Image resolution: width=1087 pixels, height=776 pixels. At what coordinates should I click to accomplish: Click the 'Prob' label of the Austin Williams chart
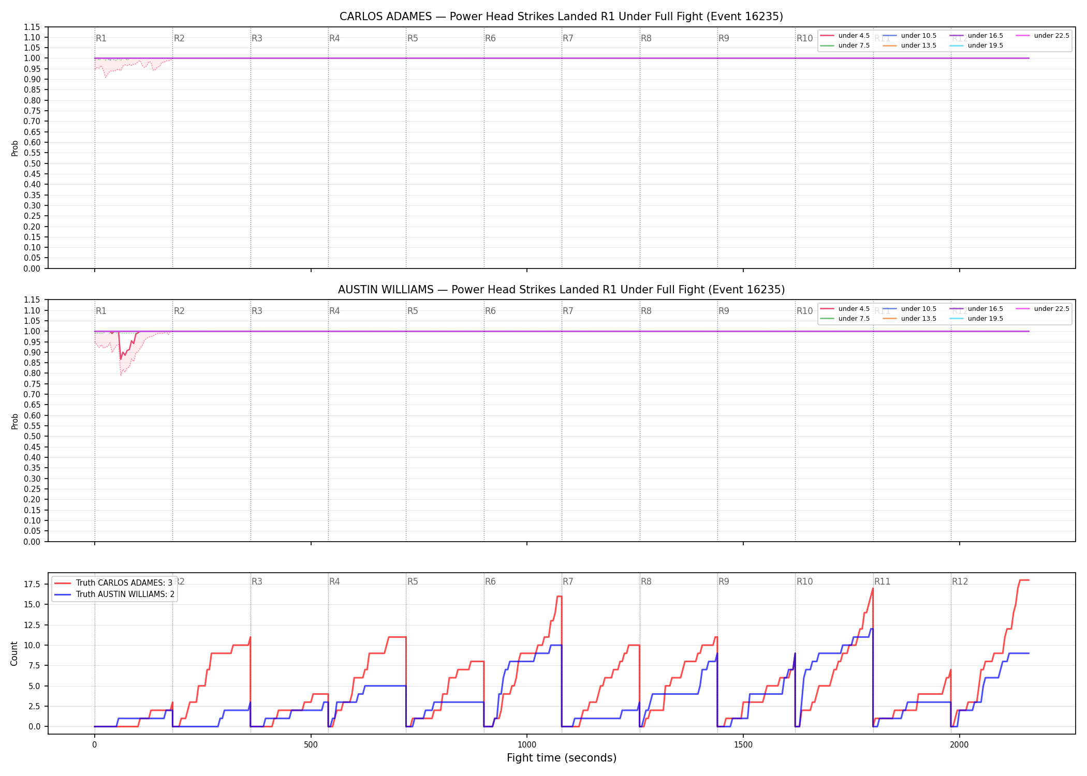(x=14, y=421)
